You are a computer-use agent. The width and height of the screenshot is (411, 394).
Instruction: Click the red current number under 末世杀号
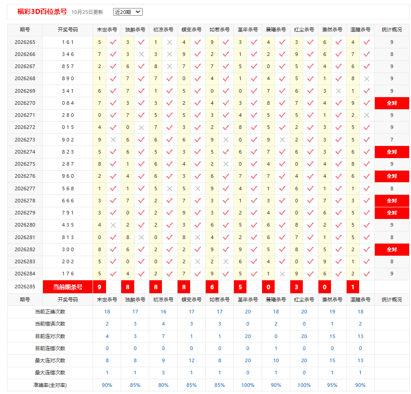tap(100, 287)
